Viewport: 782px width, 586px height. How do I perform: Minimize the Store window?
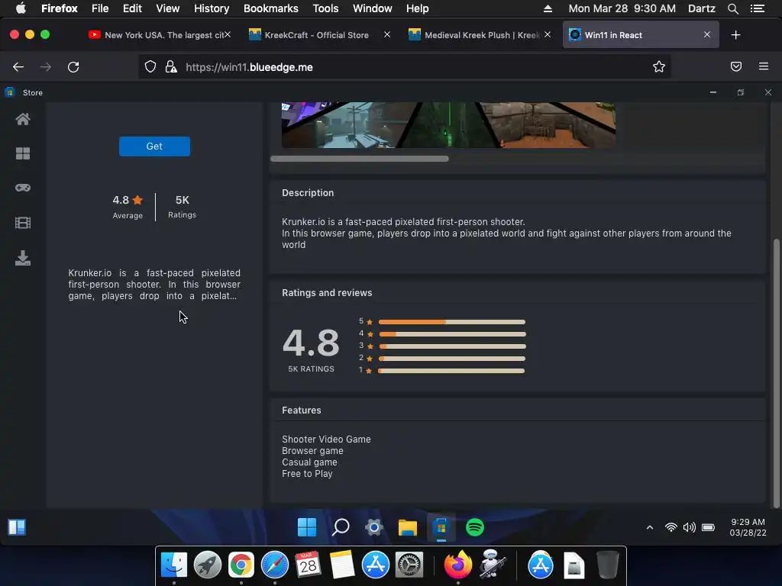tap(713, 92)
